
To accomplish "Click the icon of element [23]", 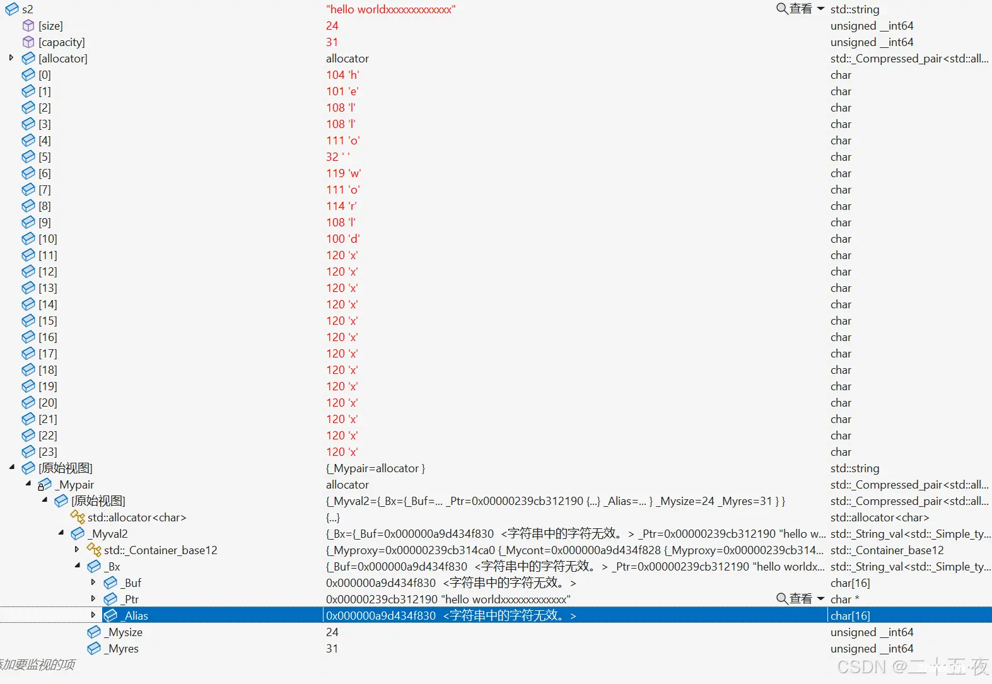I will [x=28, y=452].
